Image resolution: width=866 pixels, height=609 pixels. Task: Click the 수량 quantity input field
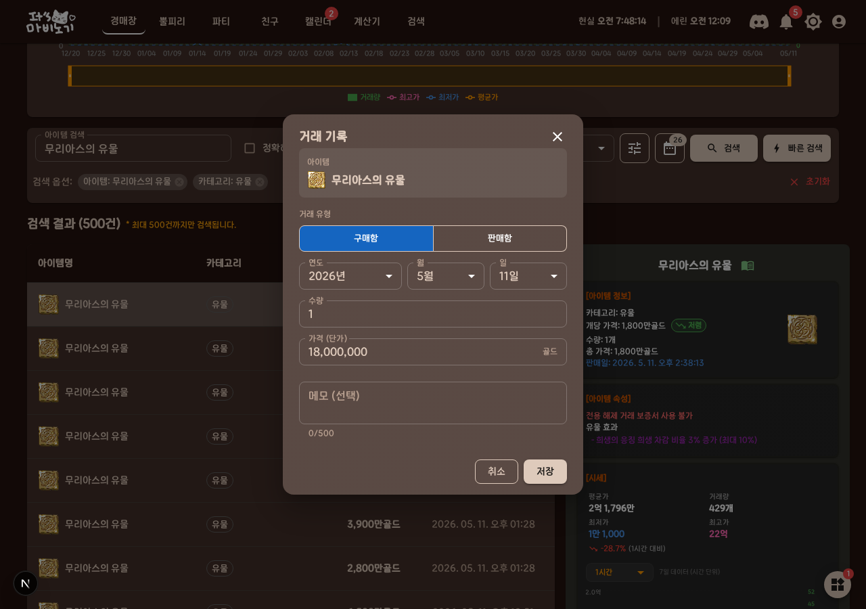(433, 314)
